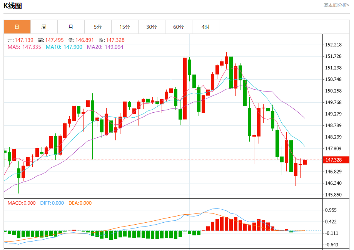Click the MA5: 147.335 label

point(24,47)
